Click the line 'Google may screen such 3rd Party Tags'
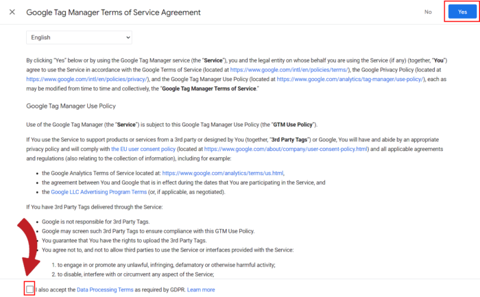 point(148,231)
